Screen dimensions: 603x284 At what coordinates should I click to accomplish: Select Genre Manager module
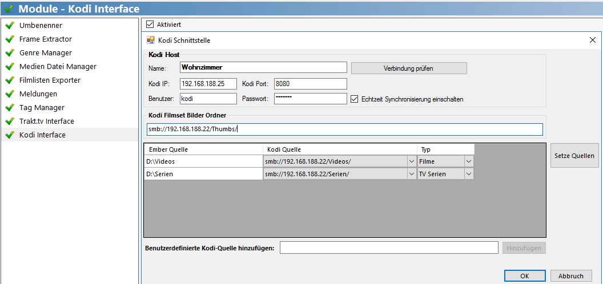point(69,52)
